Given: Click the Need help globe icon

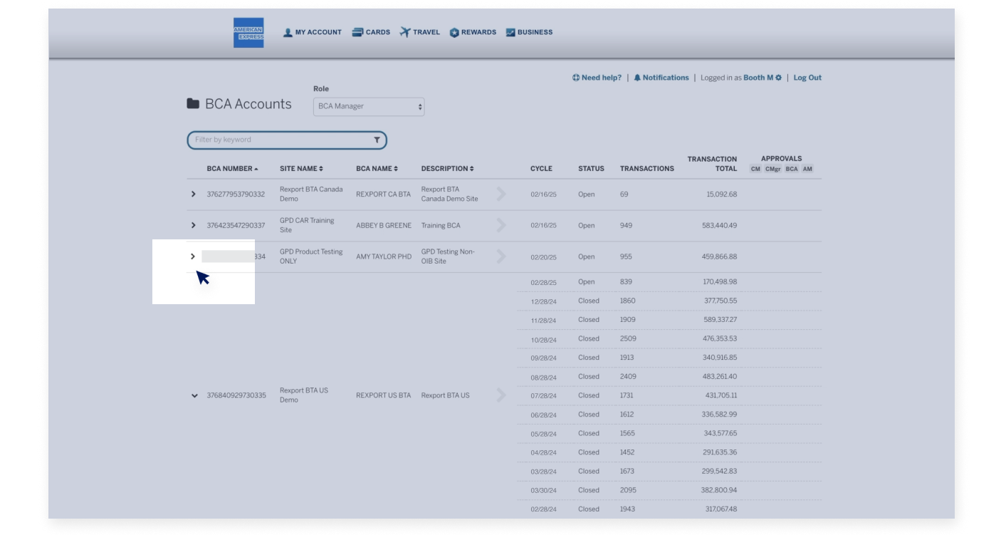Looking at the screenshot, I should point(577,78).
